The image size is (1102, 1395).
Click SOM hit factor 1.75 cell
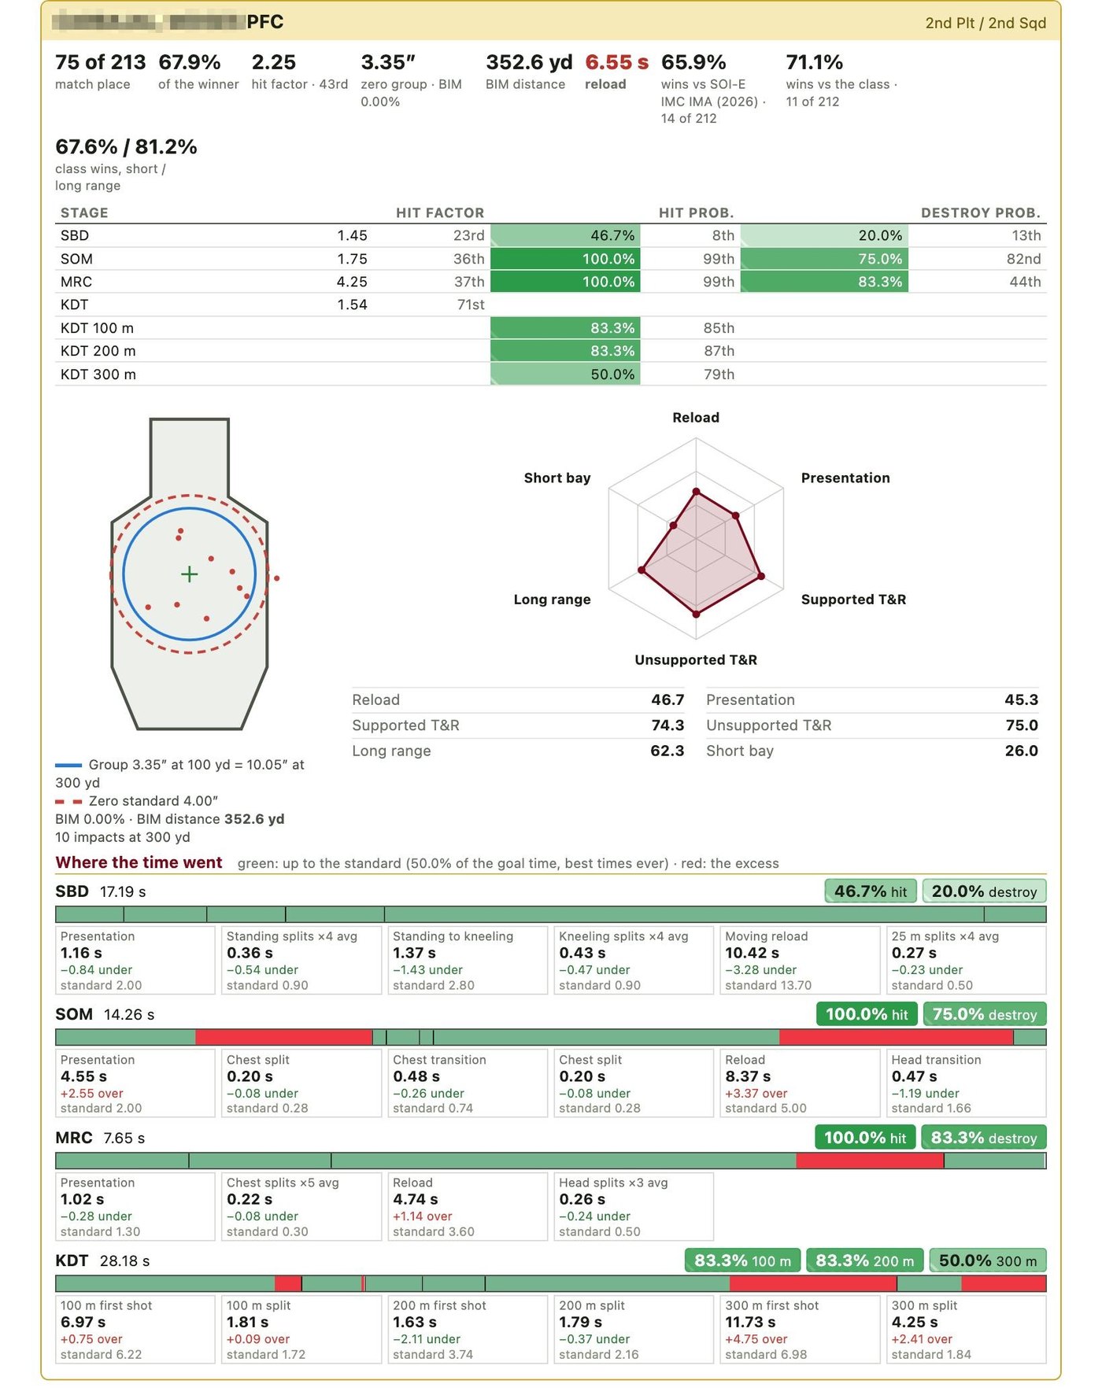point(353,259)
